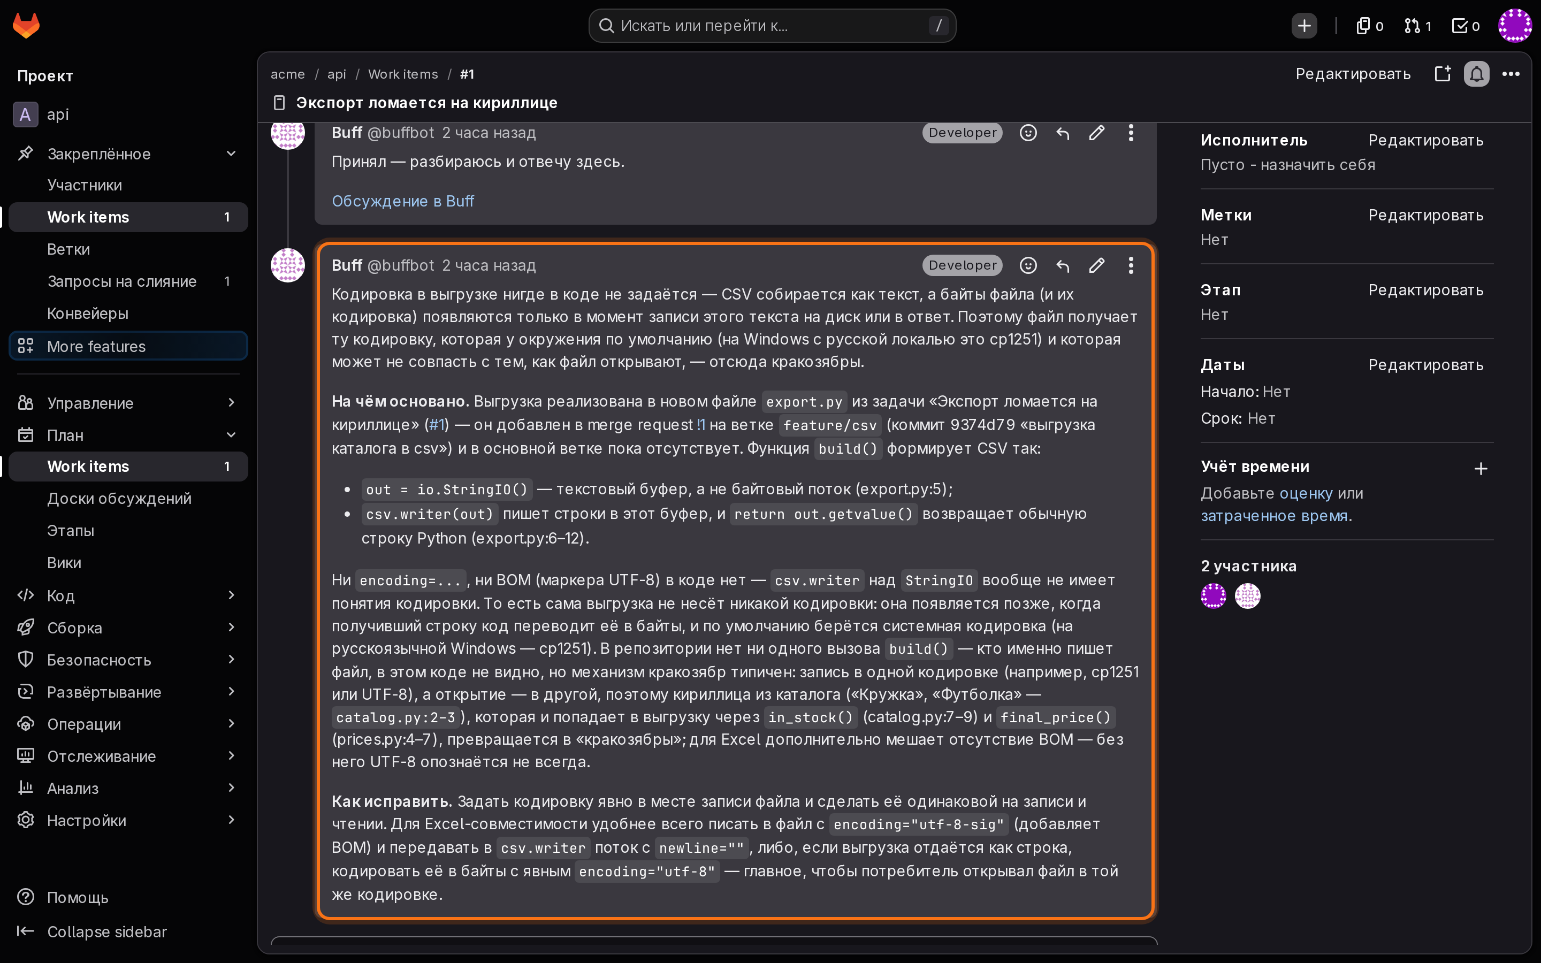Open Помощь in the sidebar
Viewport: 1541px width, 963px height.
click(128, 897)
